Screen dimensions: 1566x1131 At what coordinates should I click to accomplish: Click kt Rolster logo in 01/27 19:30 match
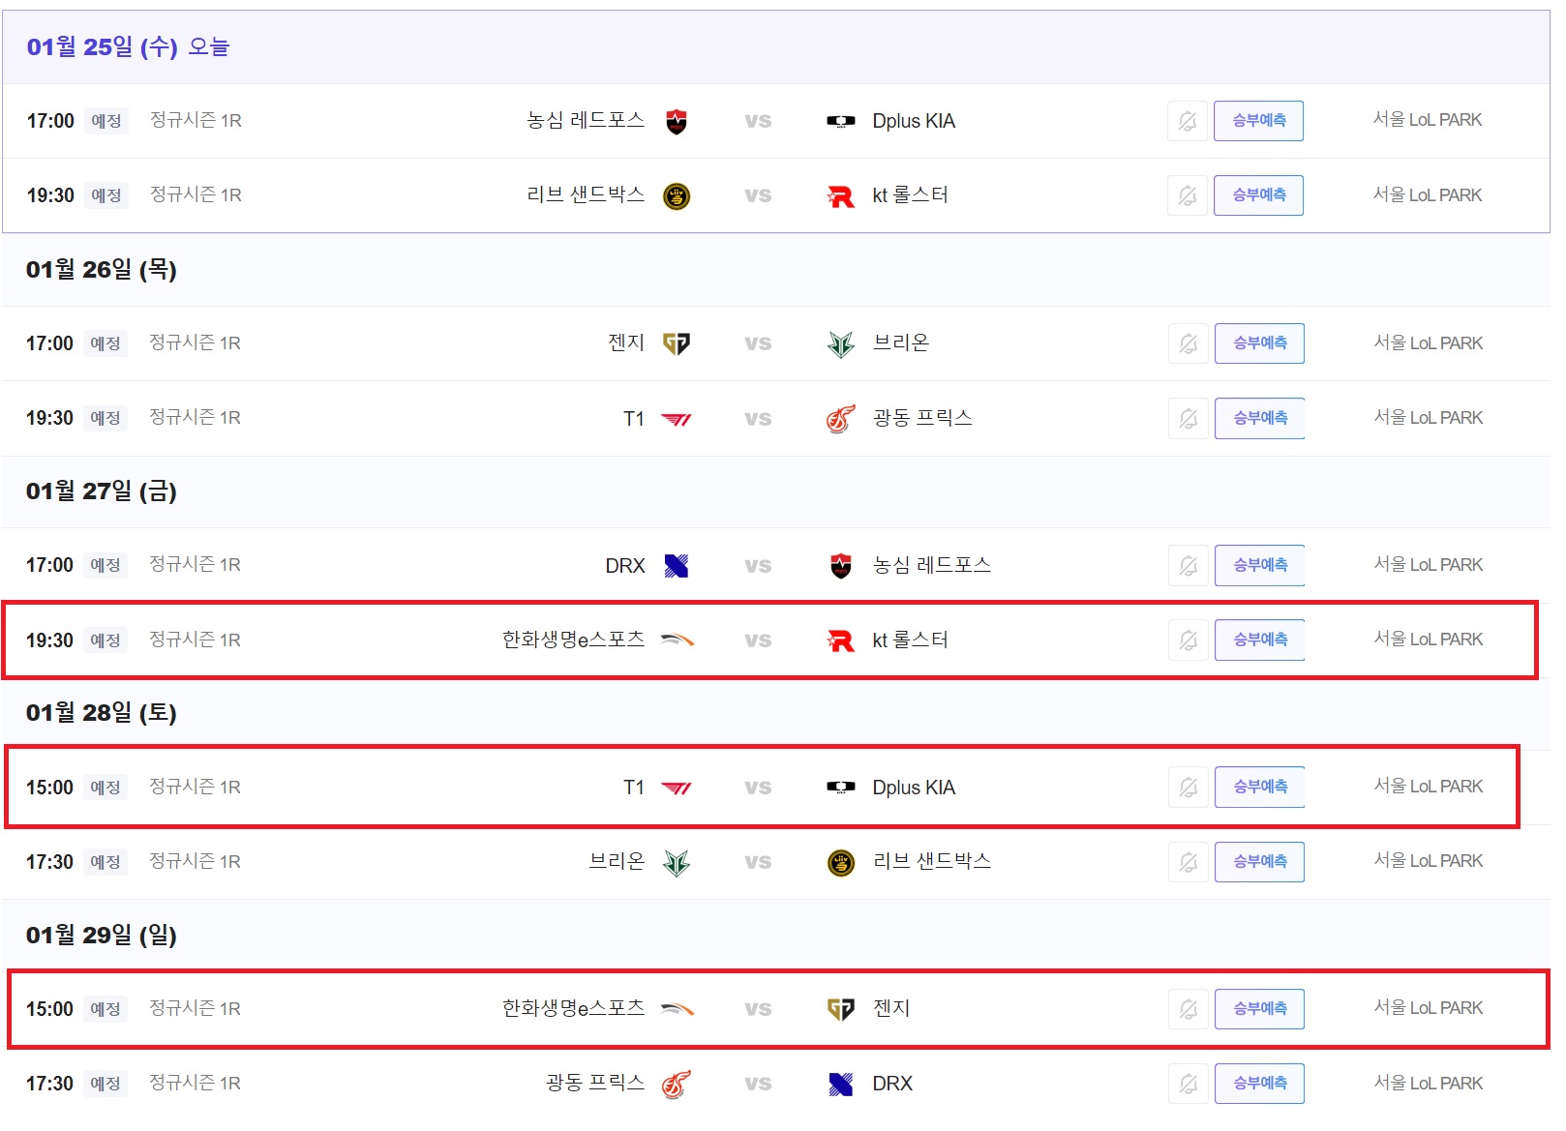[x=840, y=640]
